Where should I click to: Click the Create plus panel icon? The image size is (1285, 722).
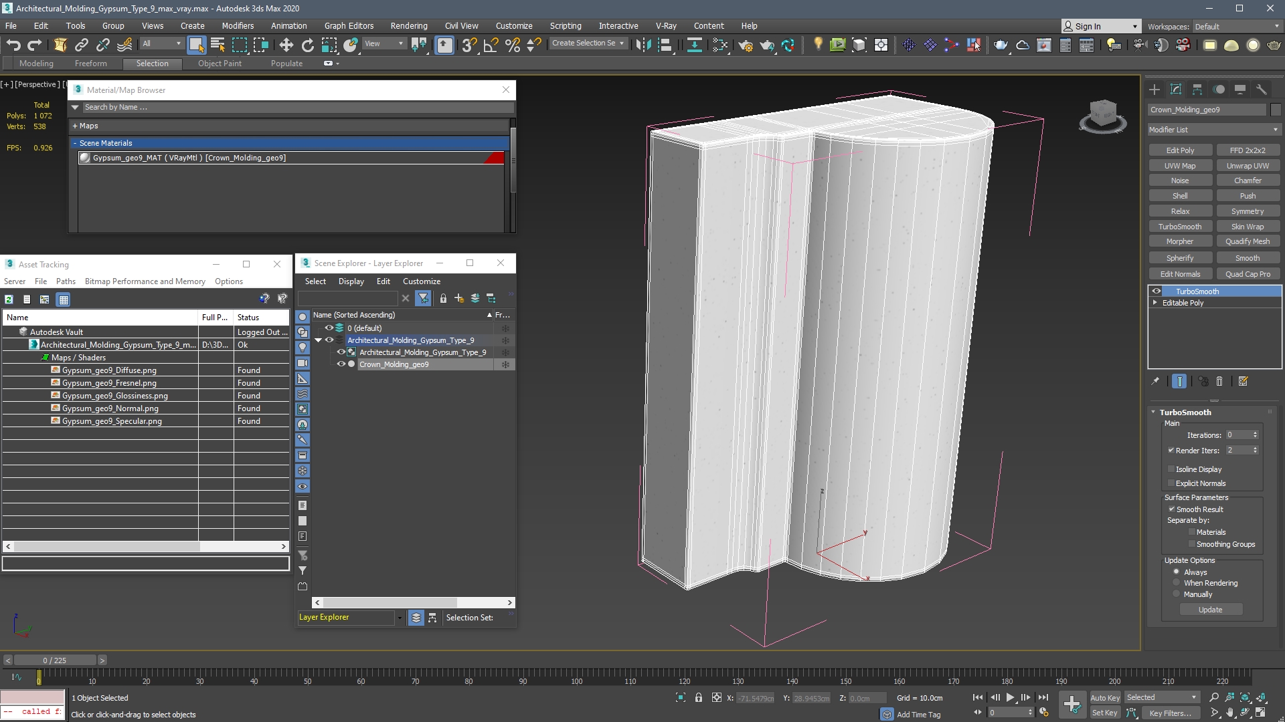click(1154, 90)
